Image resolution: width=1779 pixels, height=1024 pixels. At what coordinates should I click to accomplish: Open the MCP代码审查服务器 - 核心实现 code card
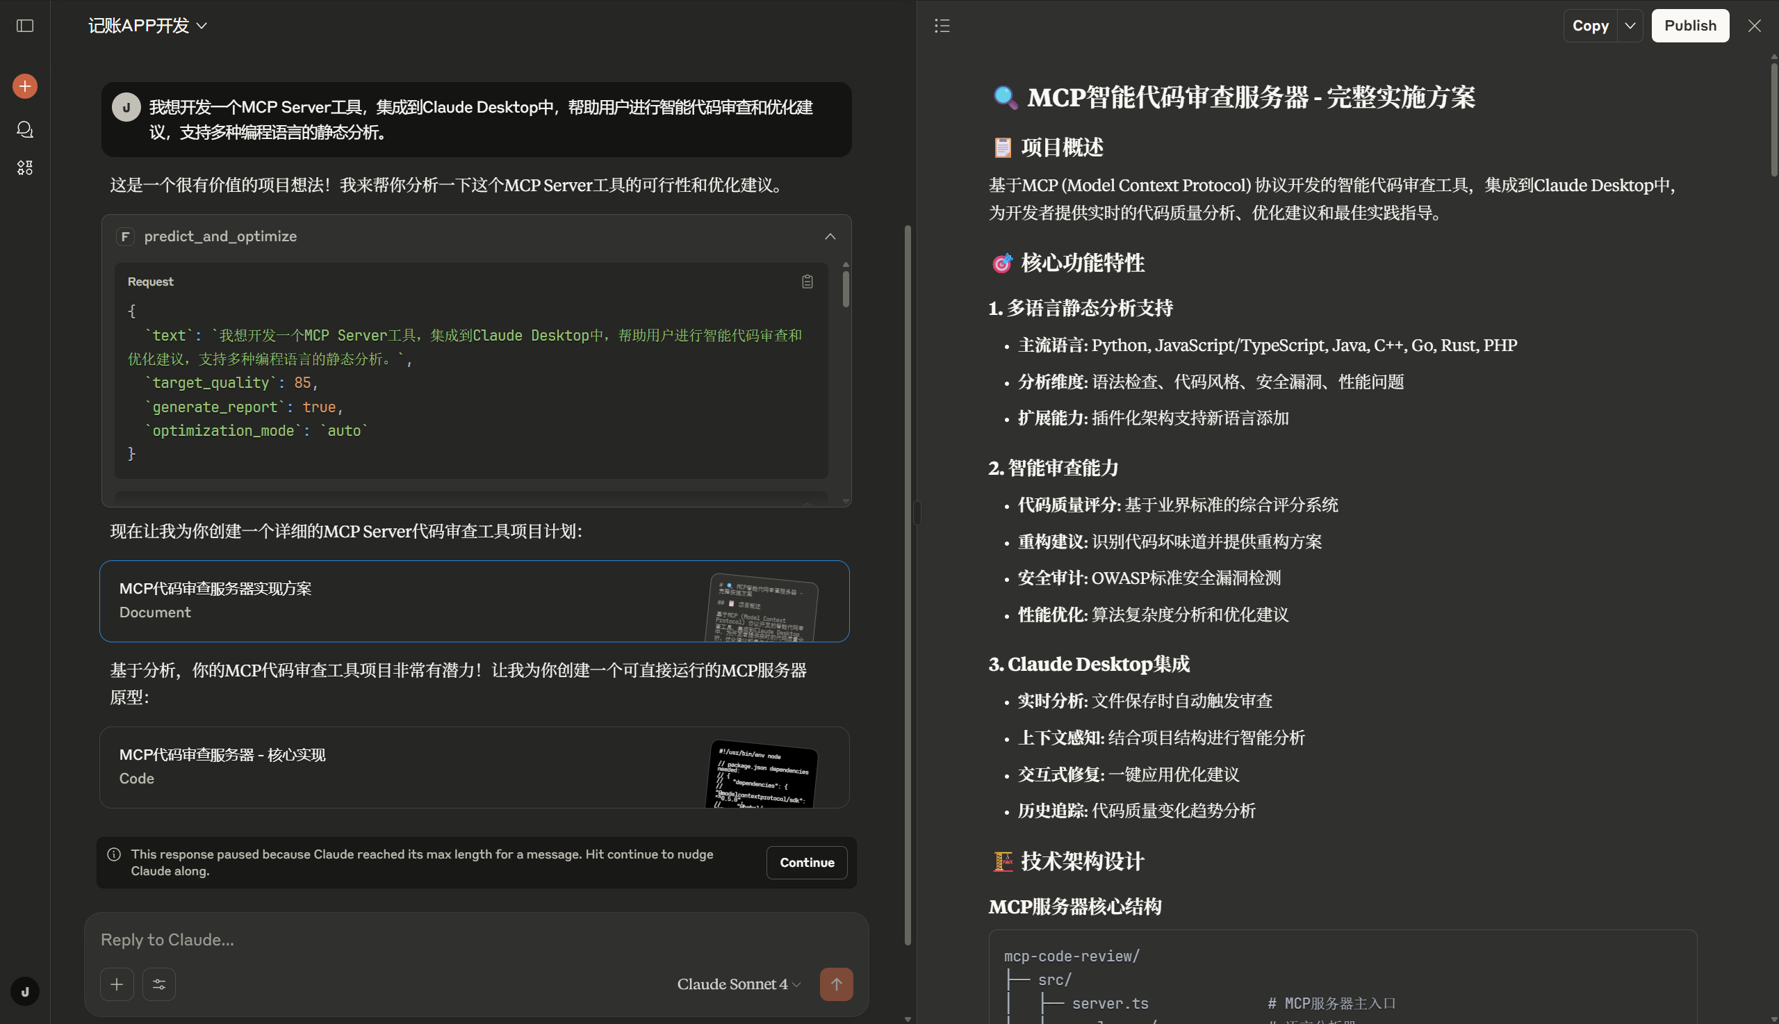[x=475, y=767]
